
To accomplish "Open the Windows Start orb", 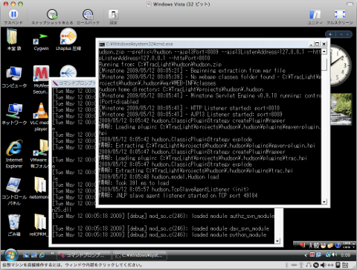I will (x=11, y=255).
